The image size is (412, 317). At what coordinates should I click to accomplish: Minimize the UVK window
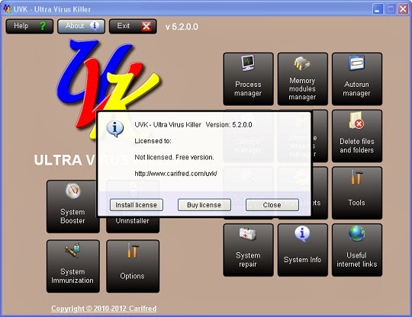(x=378, y=9)
